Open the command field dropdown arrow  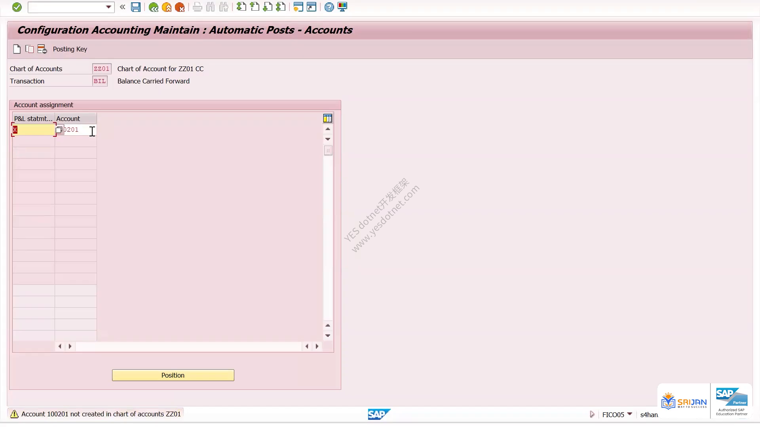(108, 7)
